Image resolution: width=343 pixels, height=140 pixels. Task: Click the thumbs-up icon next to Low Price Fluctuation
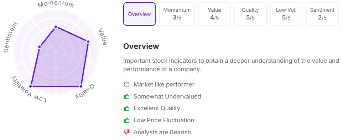click(126, 120)
